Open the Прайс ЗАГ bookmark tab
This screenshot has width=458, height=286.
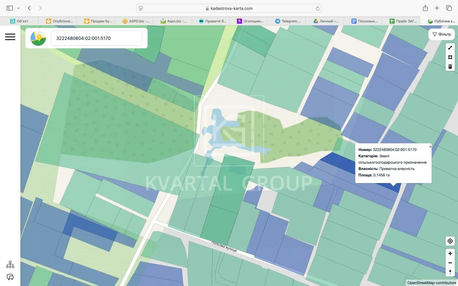[403, 21]
